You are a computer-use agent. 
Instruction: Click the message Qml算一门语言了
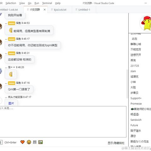[x=19, y=89]
